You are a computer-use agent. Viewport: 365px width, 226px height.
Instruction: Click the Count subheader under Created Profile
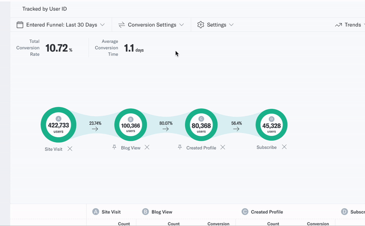click(x=273, y=224)
